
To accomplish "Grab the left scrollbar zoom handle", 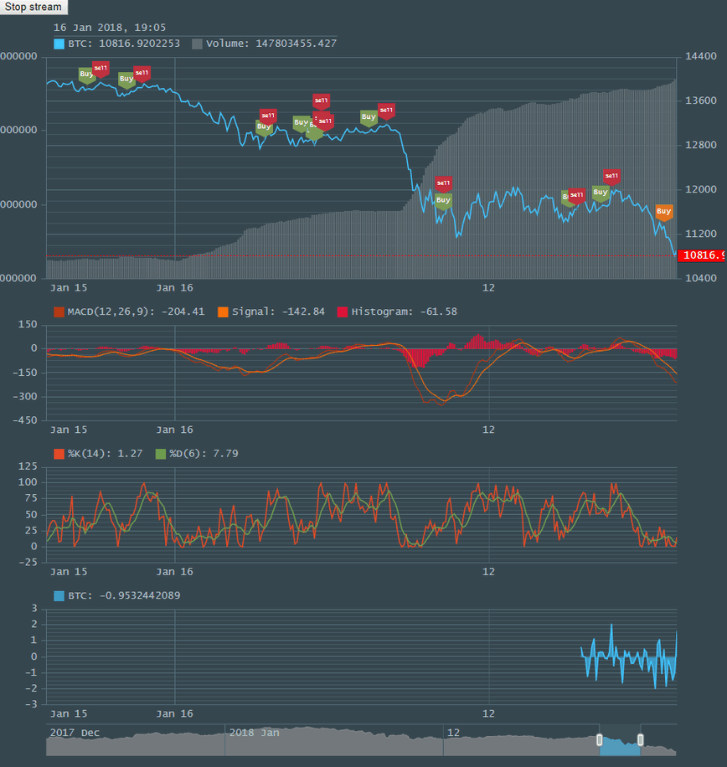I will (600, 739).
